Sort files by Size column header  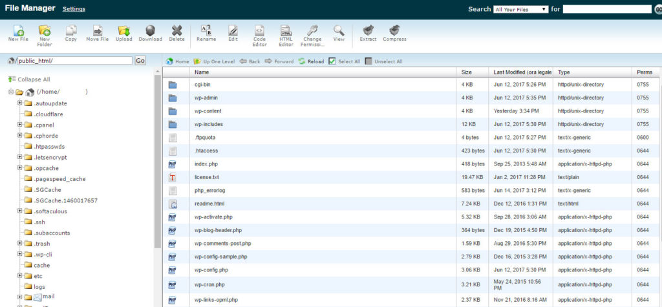(467, 72)
